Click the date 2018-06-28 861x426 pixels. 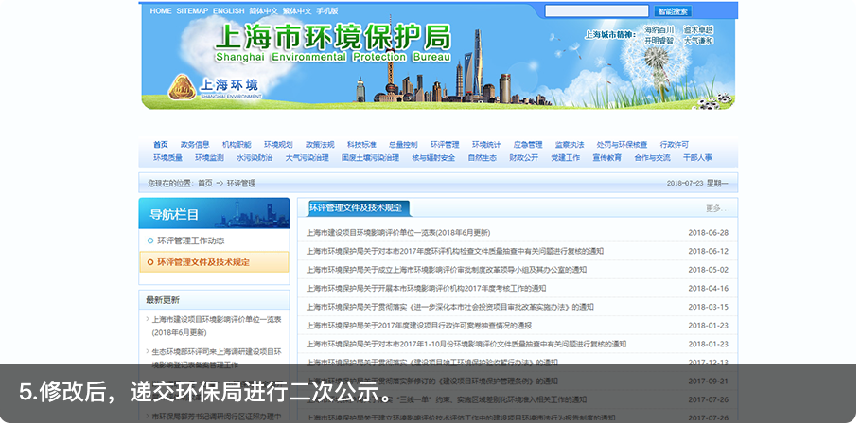[x=709, y=233]
